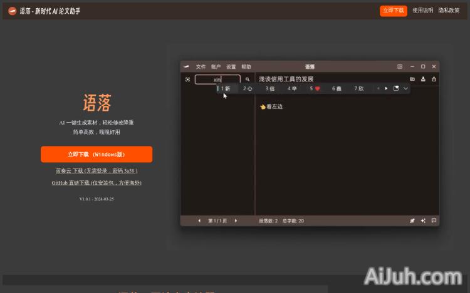Click the app logo icon in the title bar
Viewport: 470px width, 293px height.
(187, 66)
